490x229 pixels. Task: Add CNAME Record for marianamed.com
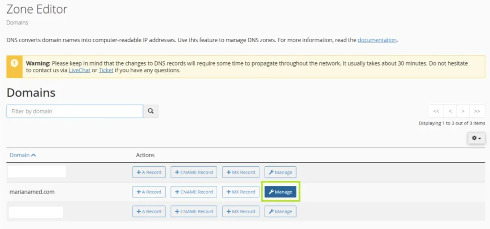point(194,192)
